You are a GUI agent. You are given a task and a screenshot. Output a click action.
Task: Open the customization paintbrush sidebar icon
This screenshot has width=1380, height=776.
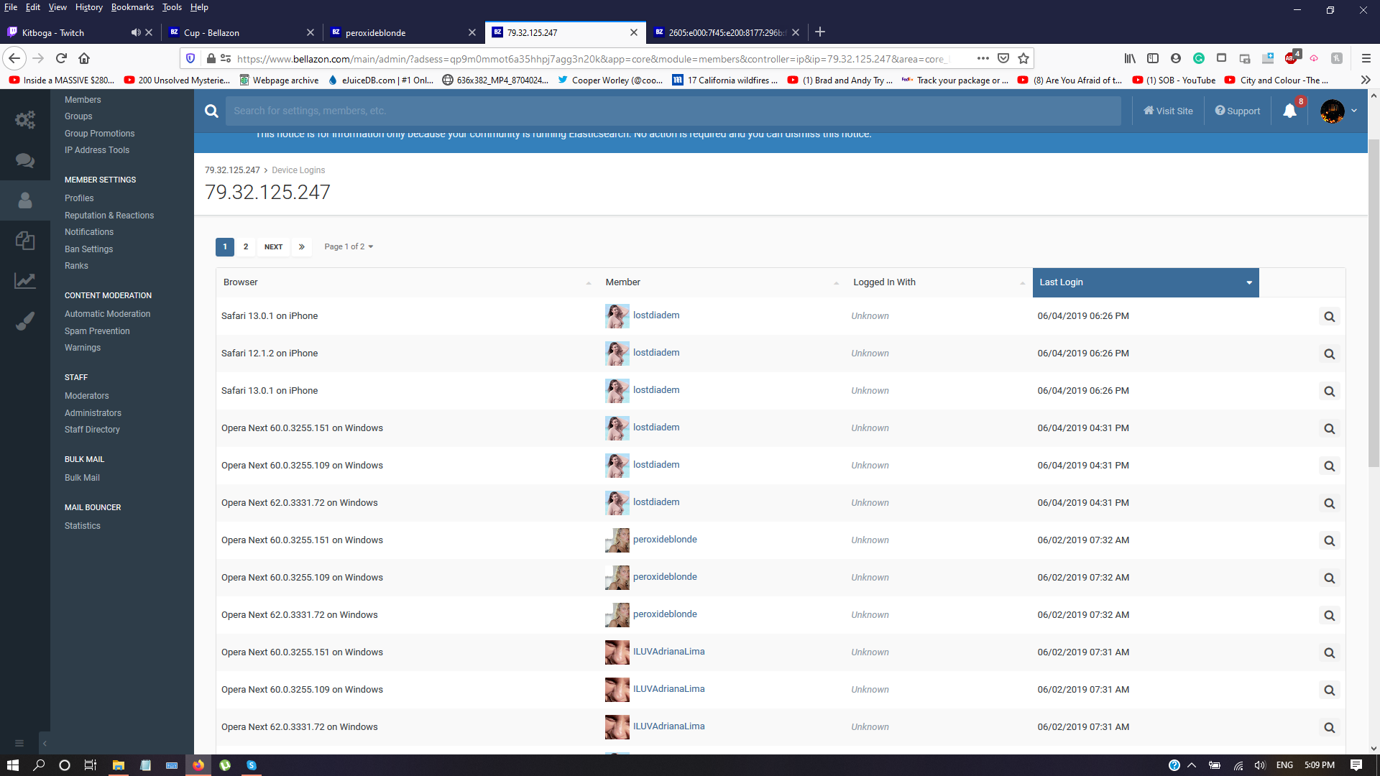(x=25, y=321)
